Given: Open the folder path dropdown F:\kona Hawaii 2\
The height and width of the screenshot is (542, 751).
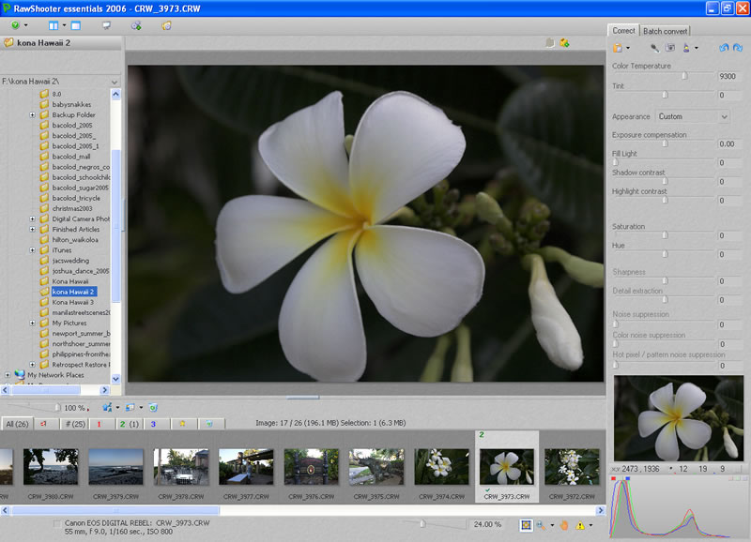Looking at the screenshot, I should (115, 82).
